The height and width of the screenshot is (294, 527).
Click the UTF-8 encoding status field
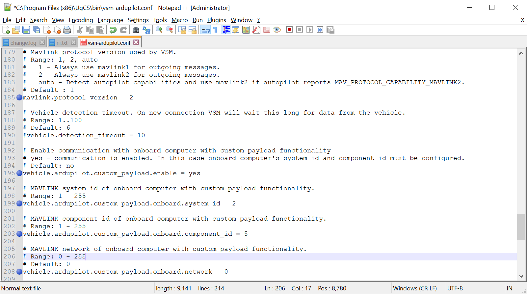(455, 288)
